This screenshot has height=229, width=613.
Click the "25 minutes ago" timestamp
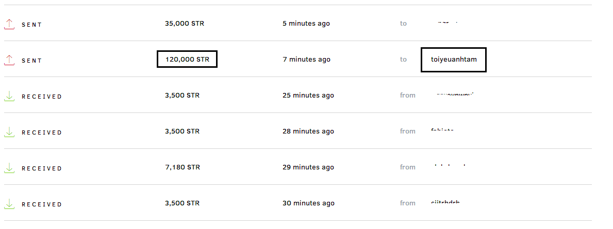tap(308, 96)
